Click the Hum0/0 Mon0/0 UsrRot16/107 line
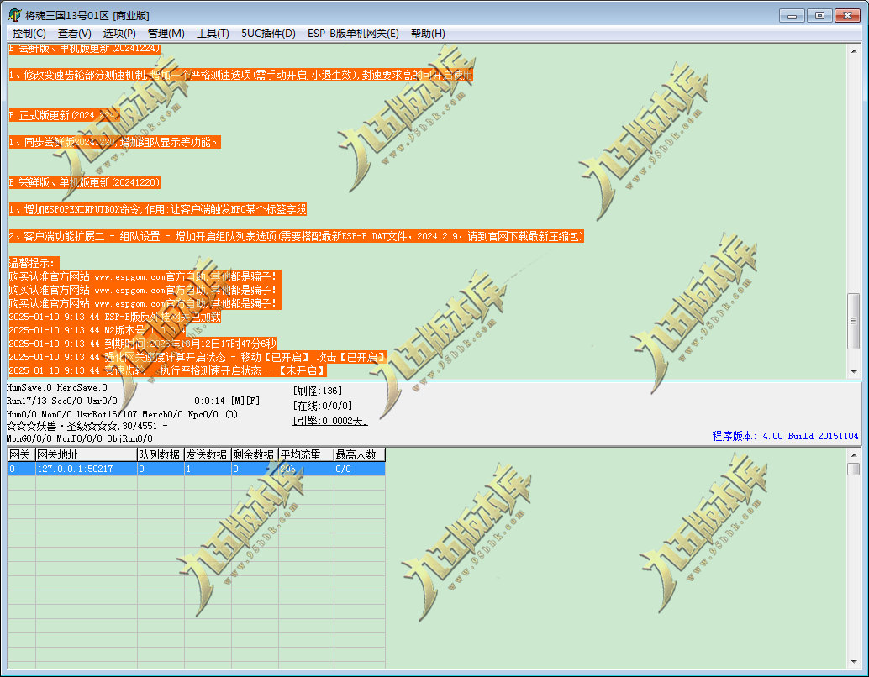The height and width of the screenshot is (677, 869). [122, 414]
